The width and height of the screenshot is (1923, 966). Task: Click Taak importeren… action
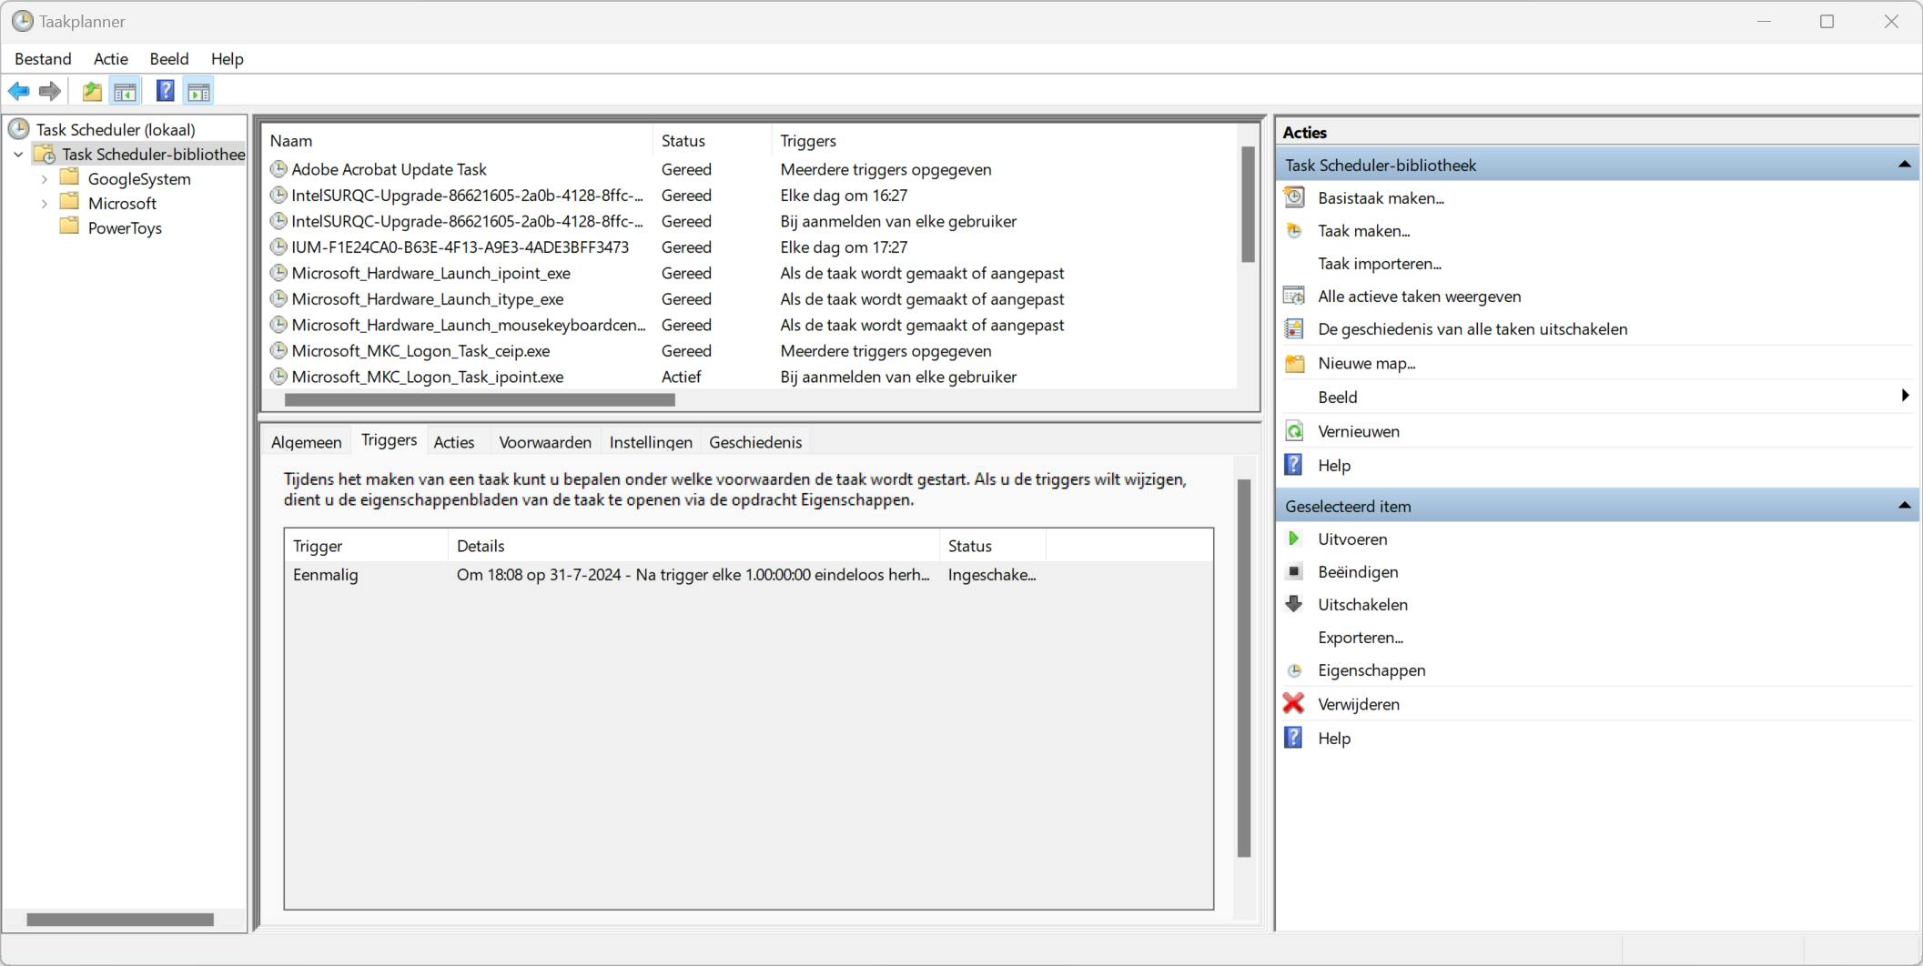pos(1380,263)
